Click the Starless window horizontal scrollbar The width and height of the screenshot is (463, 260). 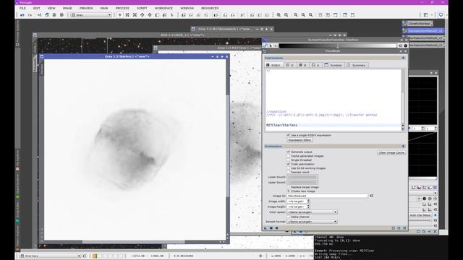click(133, 242)
